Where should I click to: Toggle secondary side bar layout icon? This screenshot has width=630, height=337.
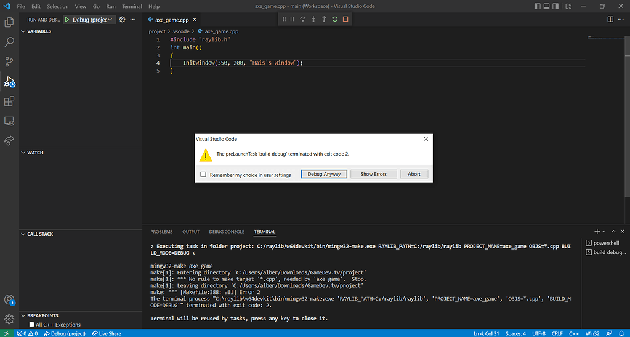(x=555, y=6)
